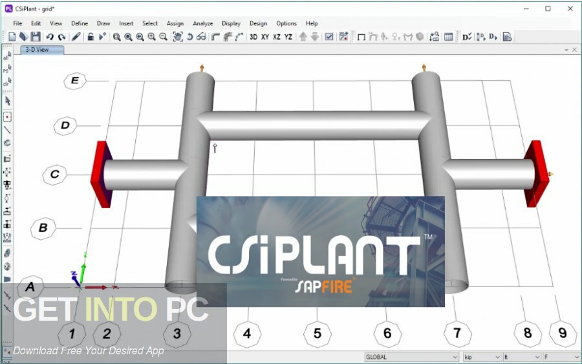Click the Open File icon
The image size is (582, 364).
tap(24, 36)
